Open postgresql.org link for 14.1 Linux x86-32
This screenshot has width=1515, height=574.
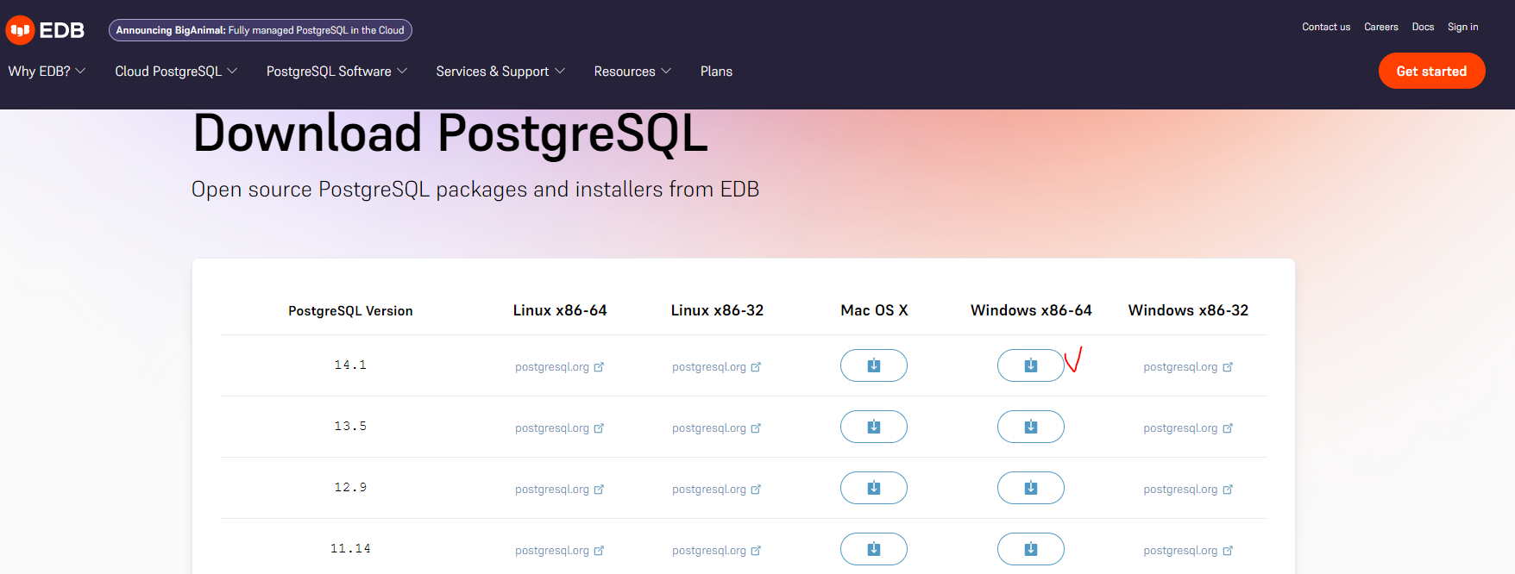coord(716,367)
